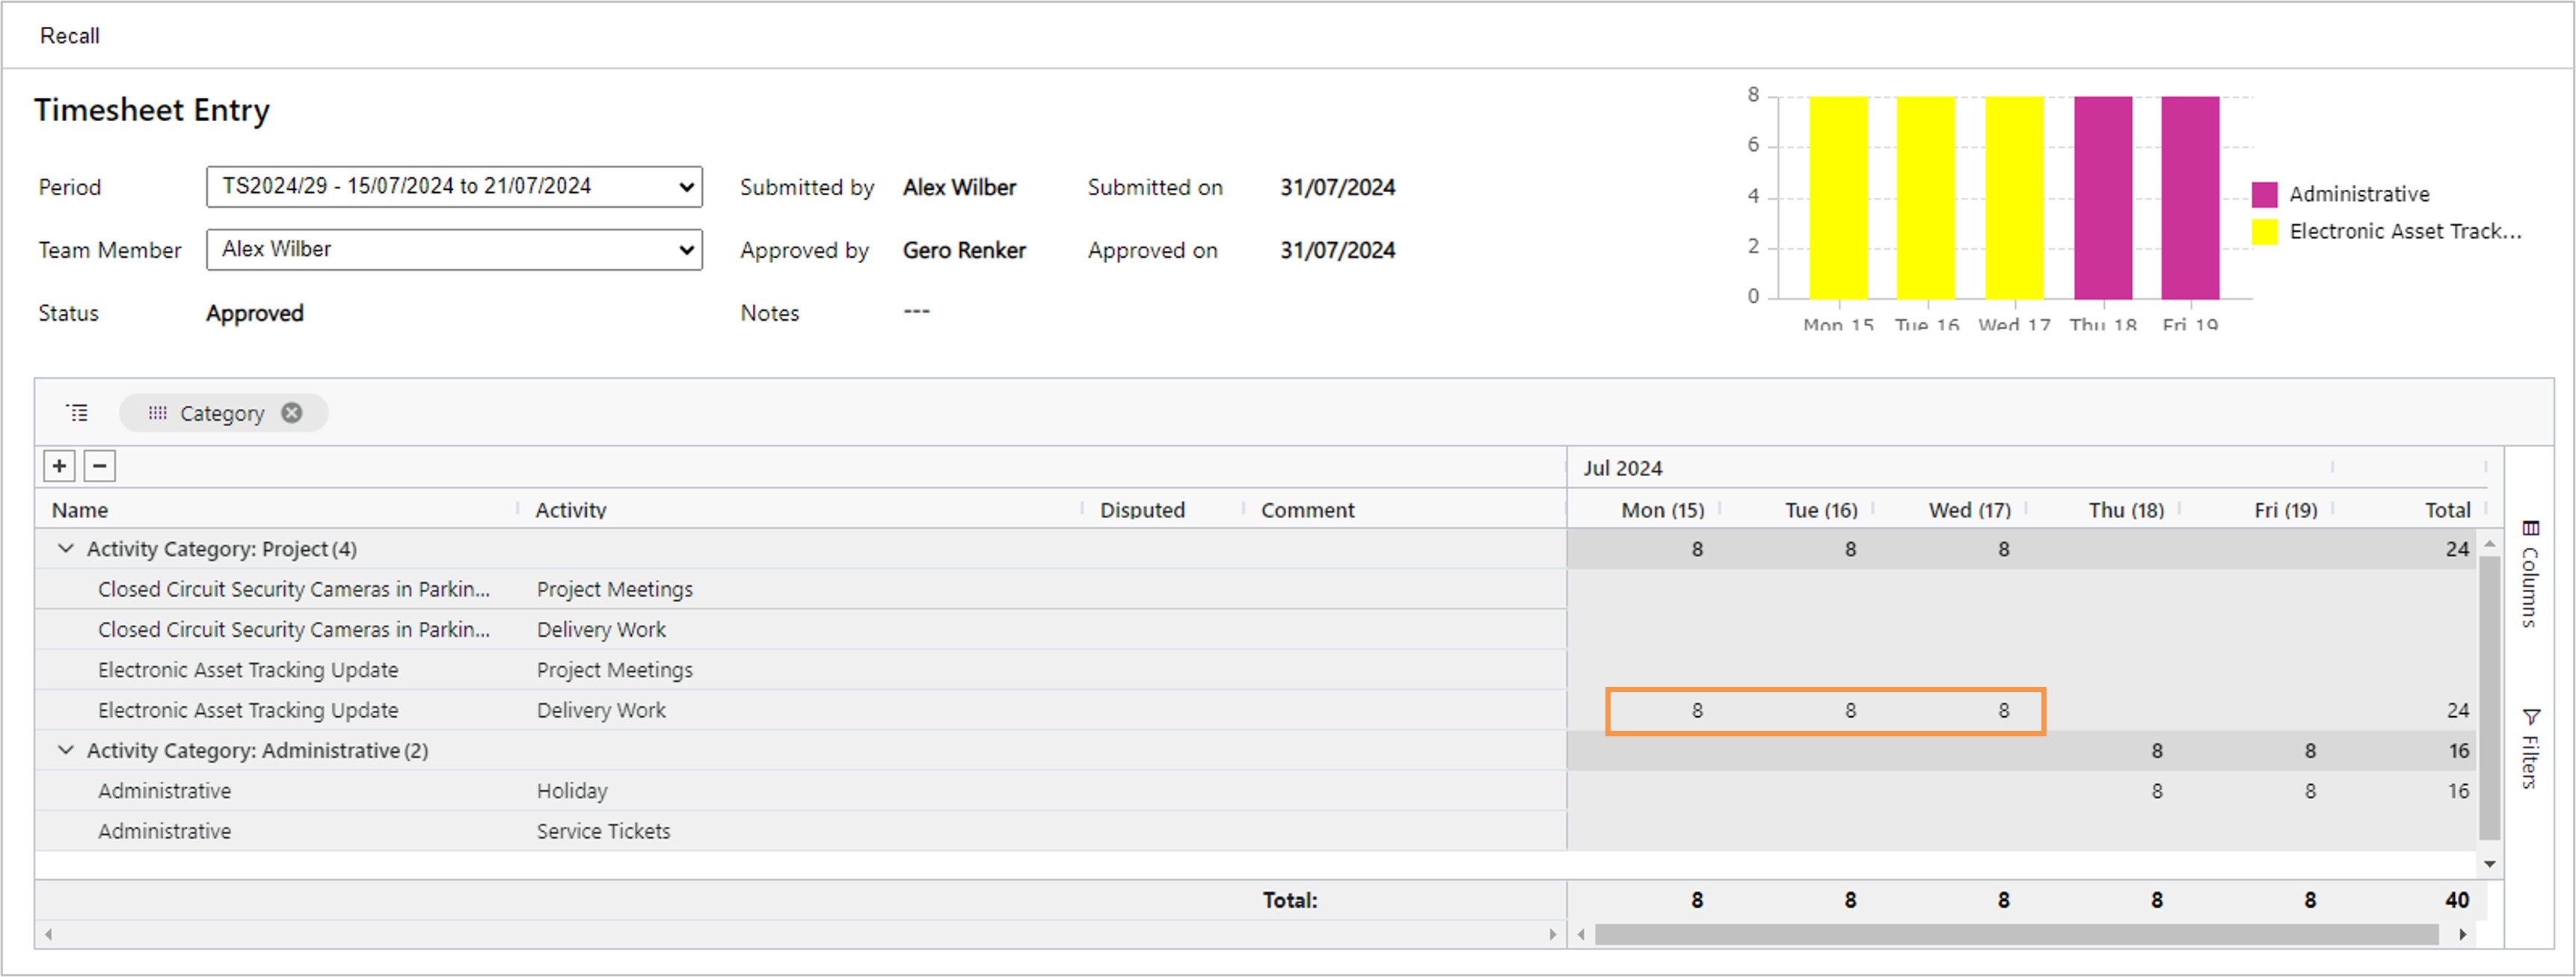Open the Filters side panel
Image resolution: width=2576 pixels, height=977 pixels.
(2529, 750)
